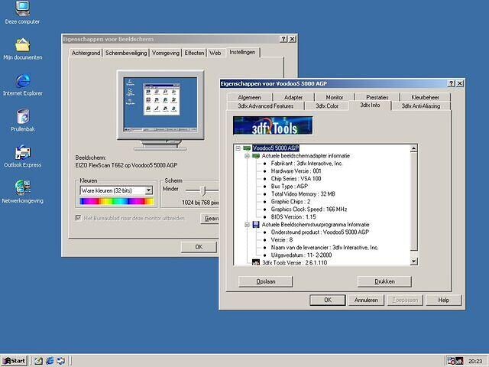Switch to the Kleurbeheer tab
This screenshot has width=489, height=367.
[x=425, y=97]
